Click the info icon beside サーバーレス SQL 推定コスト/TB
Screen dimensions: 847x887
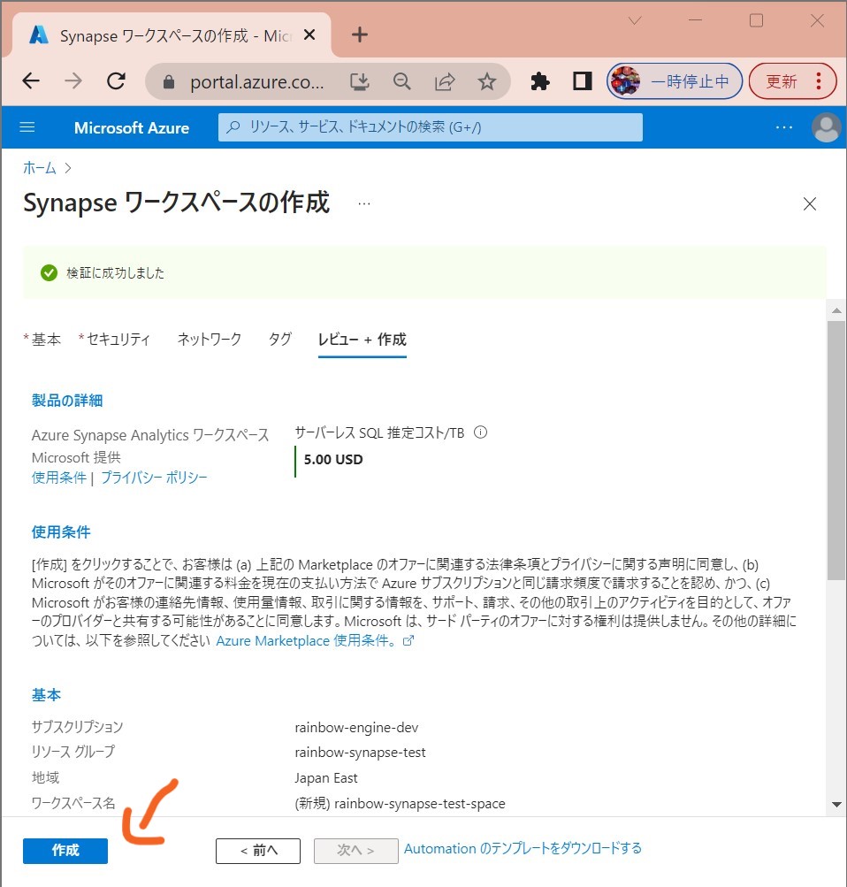[x=481, y=432]
